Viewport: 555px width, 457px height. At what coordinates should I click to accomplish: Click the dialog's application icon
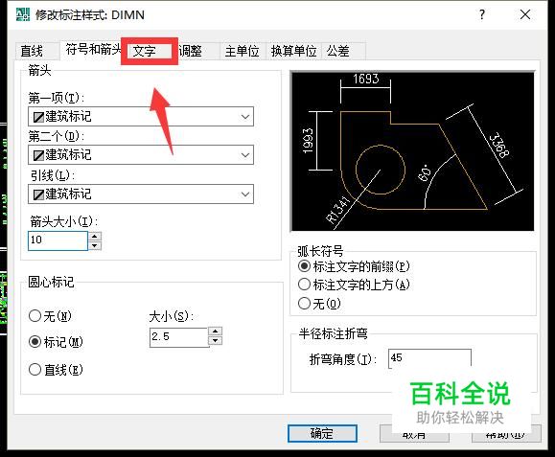click(23, 14)
